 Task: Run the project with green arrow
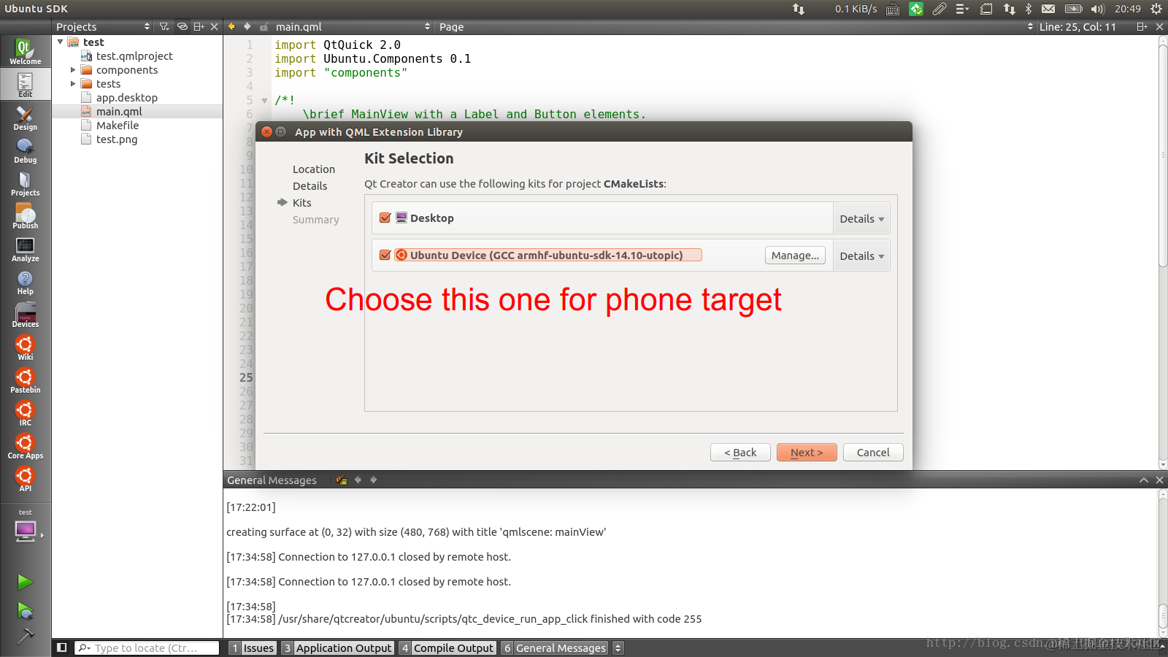coord(25,582)
